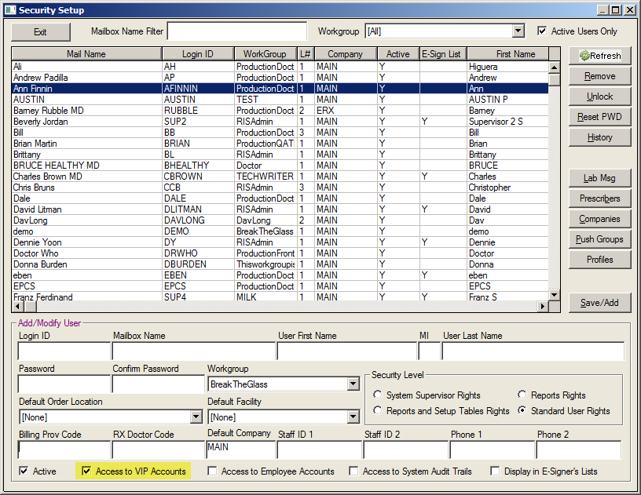The width and height of the screenshot is (641, 495).
Task: Click horizontal scroll right arrow of list
Action: [543, 306]
